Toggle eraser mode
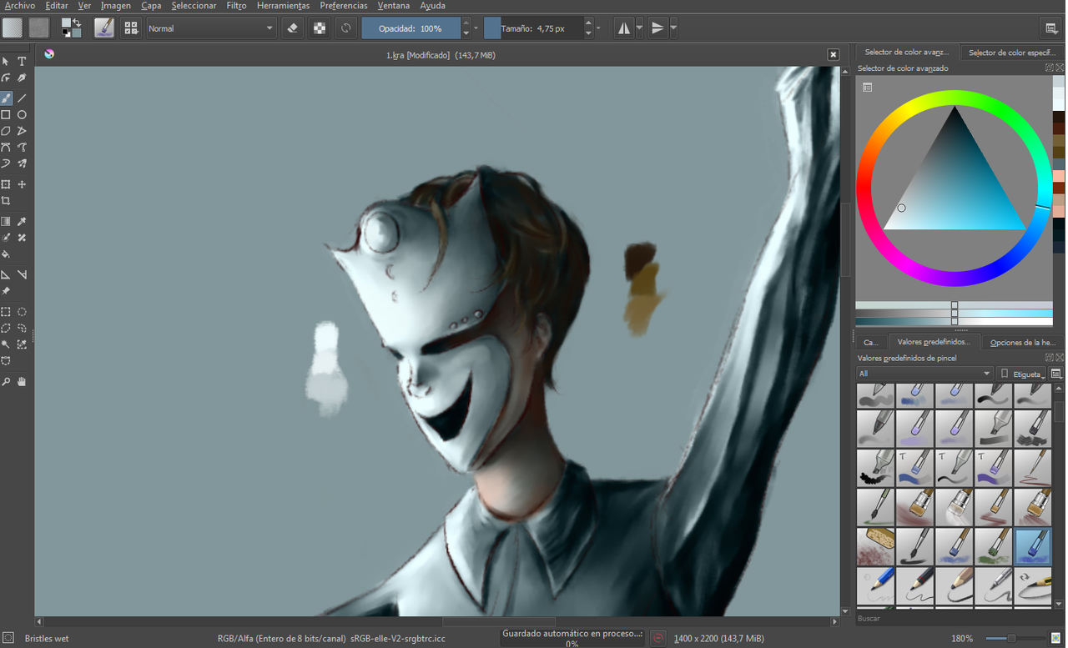This screenshot has width=1068, height=648. 292,28
